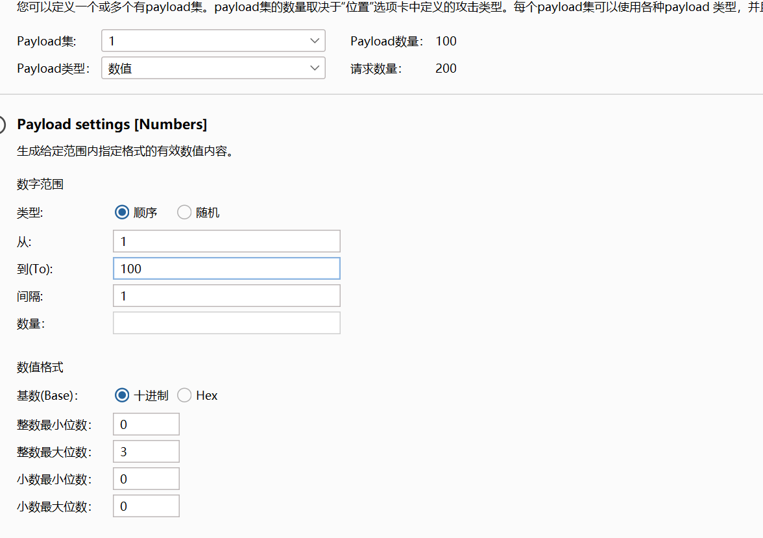Click the 小数最小位数 field

[x=146, y=479]
